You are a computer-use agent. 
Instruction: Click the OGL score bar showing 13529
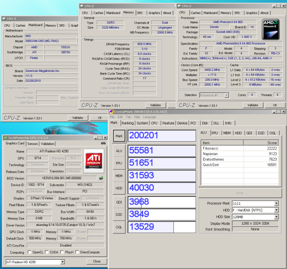click(162, 227)
